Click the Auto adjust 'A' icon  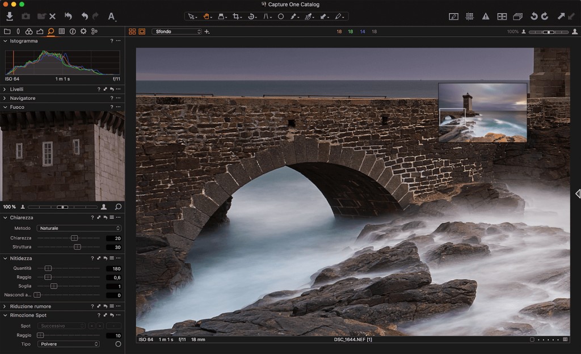(111, 16)
